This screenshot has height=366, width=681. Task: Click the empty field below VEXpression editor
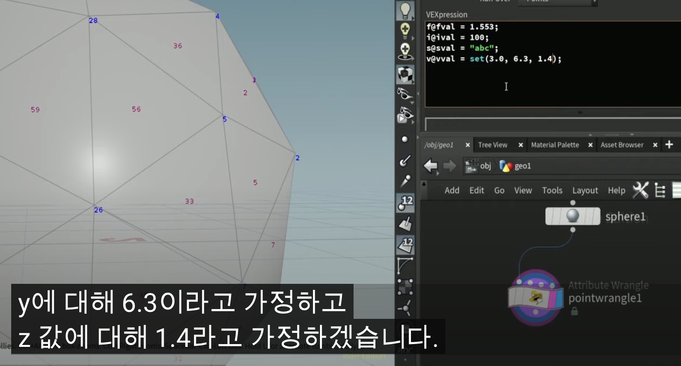coord(553,125)
